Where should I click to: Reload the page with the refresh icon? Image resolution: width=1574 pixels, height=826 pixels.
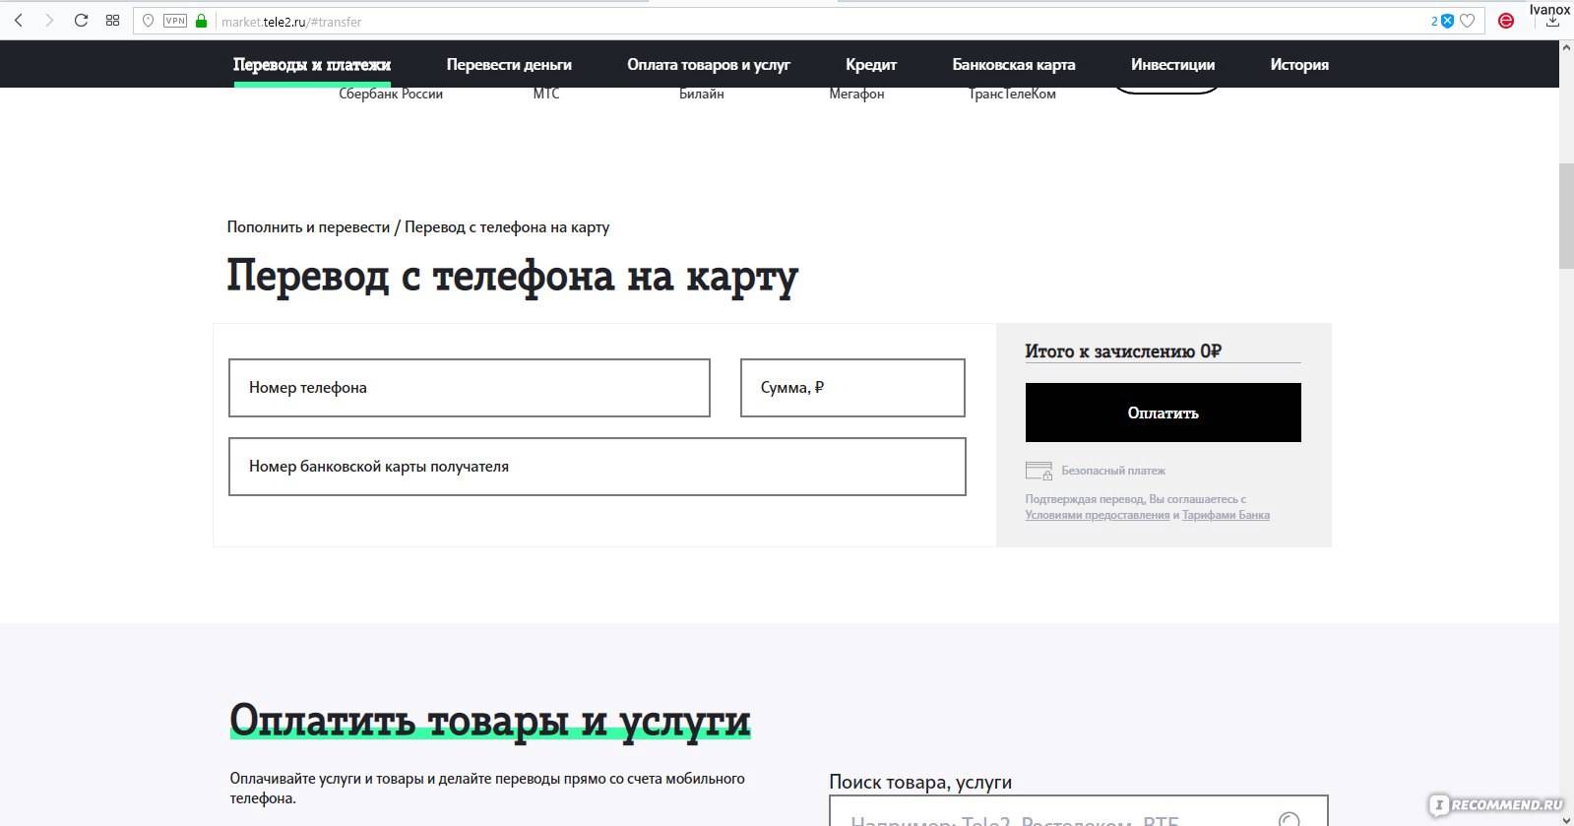coord(81,21)
